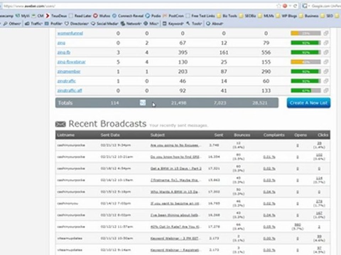This screenshot has height=255, width=341.
Task: Open the Directories toolbar menu
Action: [77, 23]
